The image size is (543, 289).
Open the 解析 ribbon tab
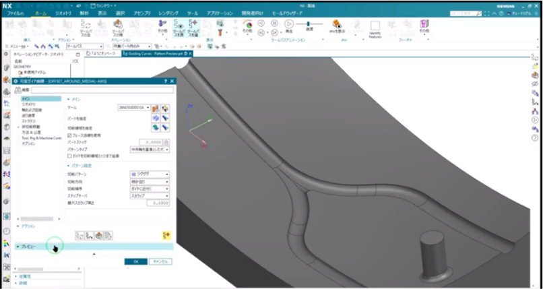pyautogui.click(x=84, y=12)
